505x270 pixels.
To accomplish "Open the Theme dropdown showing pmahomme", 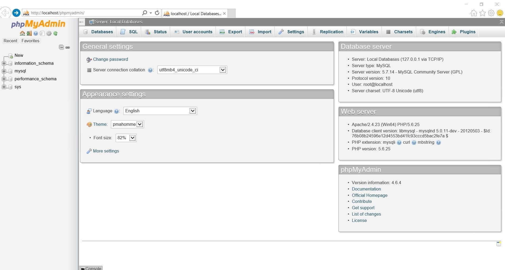I will click(127, 124).
